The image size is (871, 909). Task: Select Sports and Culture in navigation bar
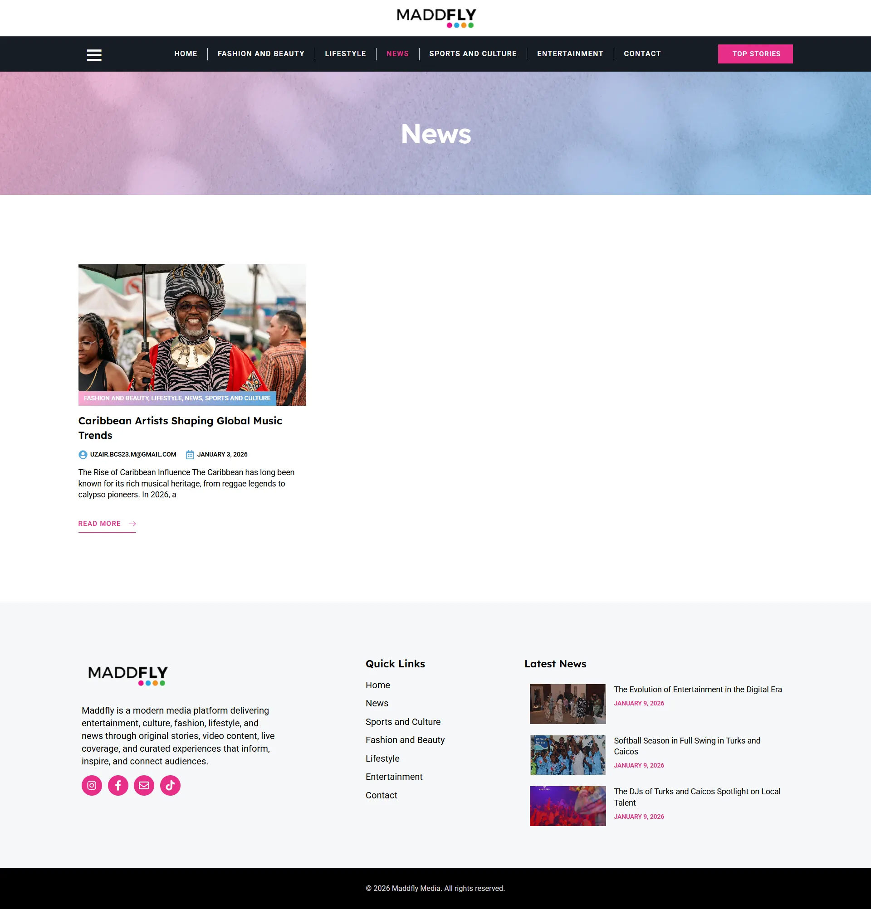click(472, 54)
